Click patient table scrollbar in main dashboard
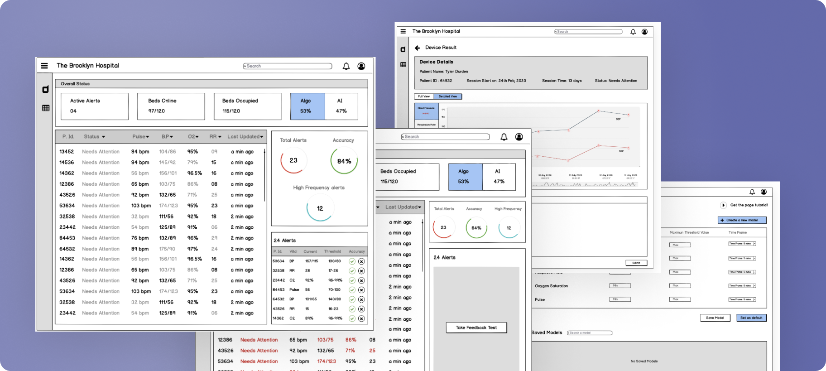This screenshot has height=371, width=826. point(264,175)
